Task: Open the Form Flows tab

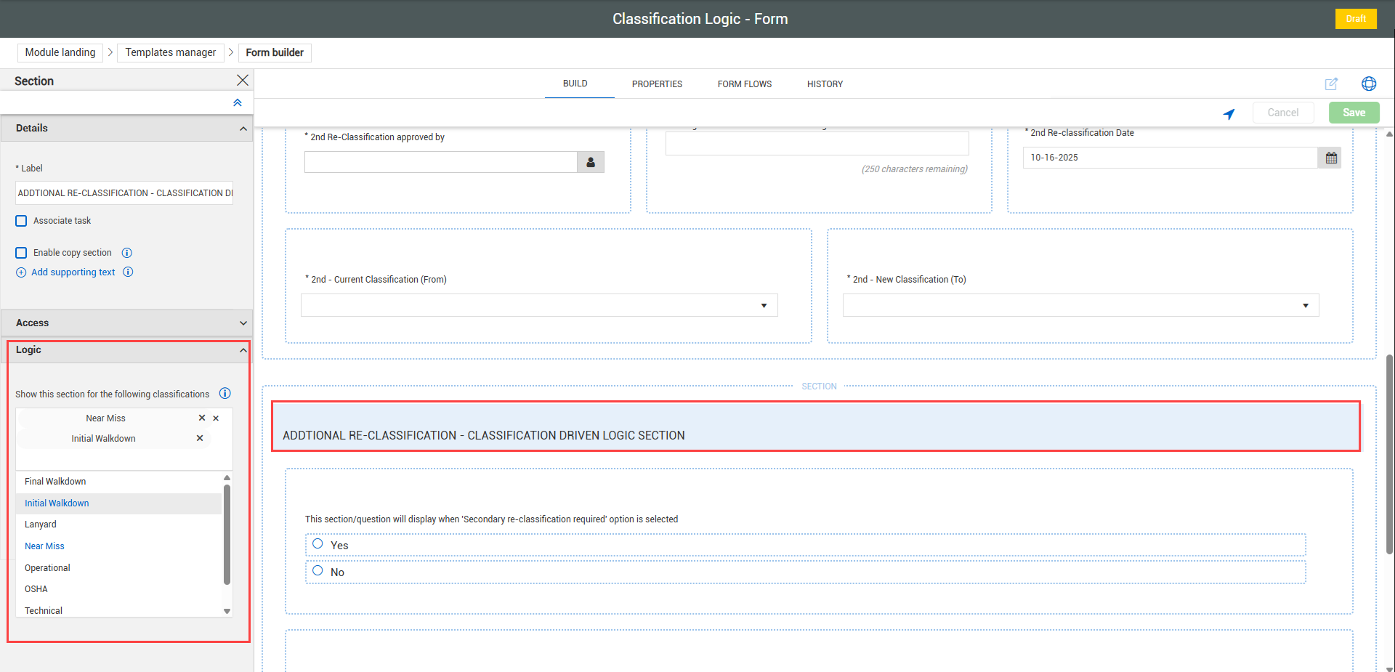Action: coord(744,84)
